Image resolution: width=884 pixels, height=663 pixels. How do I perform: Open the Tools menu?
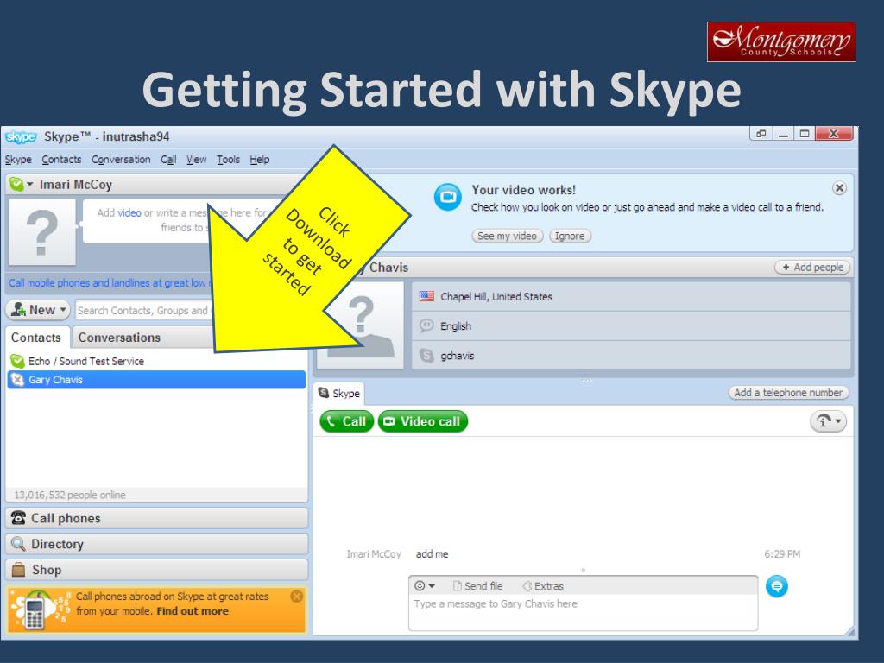click(x=228, y=160)
